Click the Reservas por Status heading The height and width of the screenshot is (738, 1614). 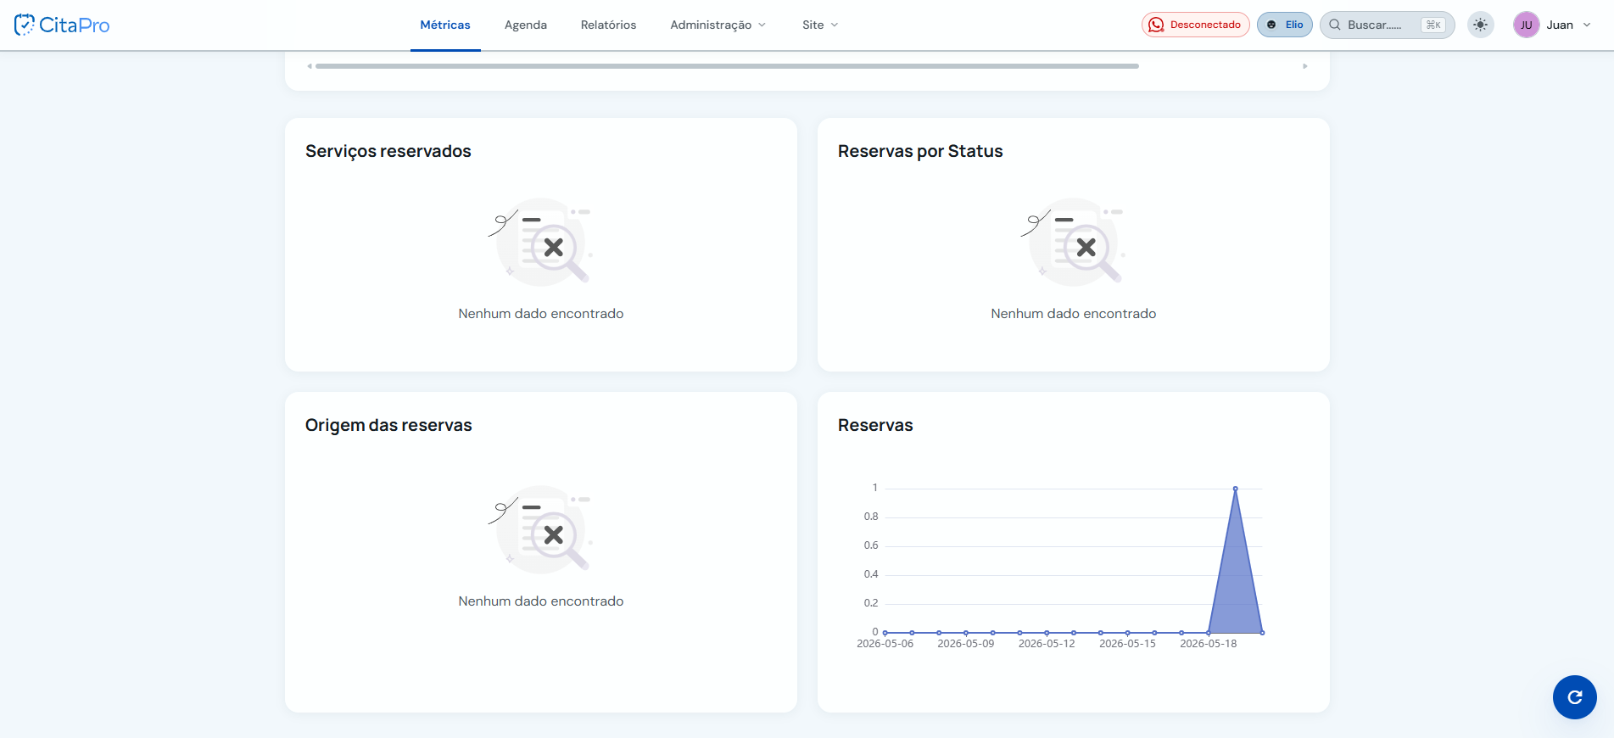920,151
